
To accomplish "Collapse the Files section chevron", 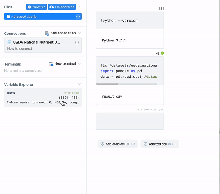I will [80, 6].
